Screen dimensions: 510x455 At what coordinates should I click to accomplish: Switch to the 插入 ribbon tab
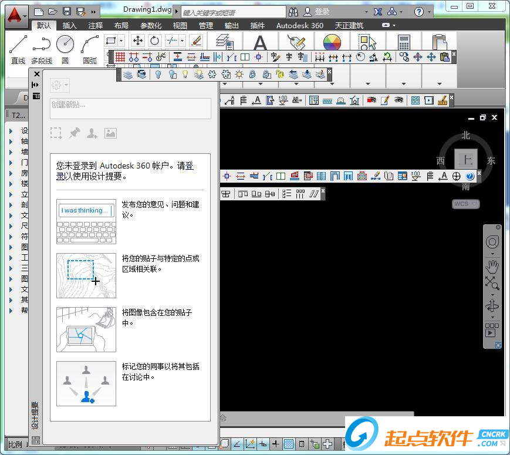[x=69, y=25]
